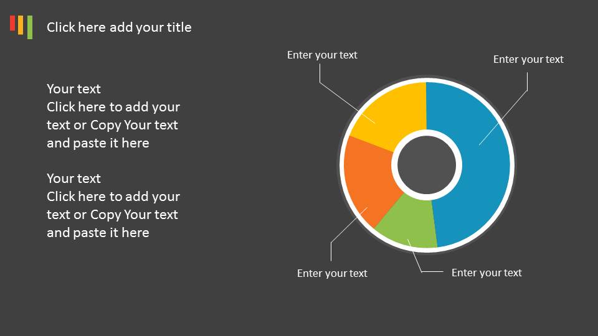Edit the label linked to the green segment
Screen dimensions: 598x336
coord(486,273)
